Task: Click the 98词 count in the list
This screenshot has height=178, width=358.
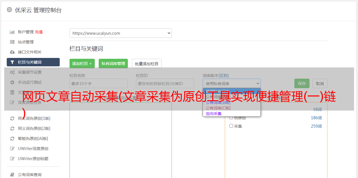Action: tap(317, 109)
